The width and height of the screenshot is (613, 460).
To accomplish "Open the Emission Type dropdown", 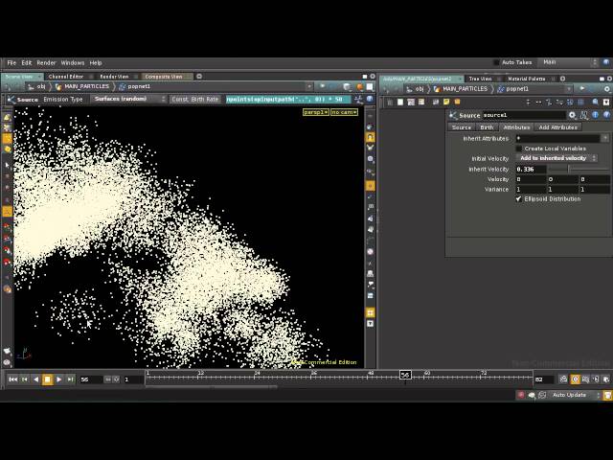I will (128, 99).
